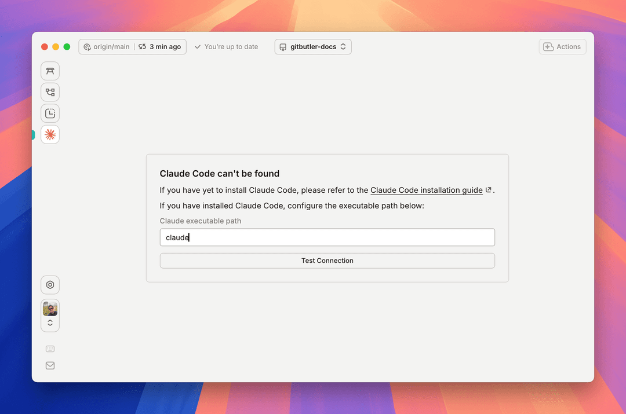The height and width of the screenshot is (414, 626).
Task: Fetch from remote via '3 min ago'
Action: coord(160,47)
